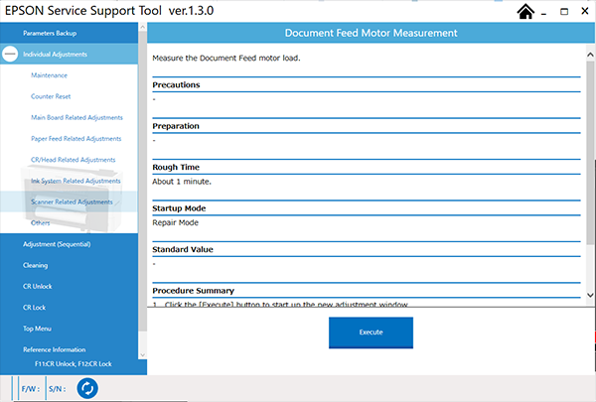
Task: Click the blue refresh circular arrows icon
Action: coord(87,389)
